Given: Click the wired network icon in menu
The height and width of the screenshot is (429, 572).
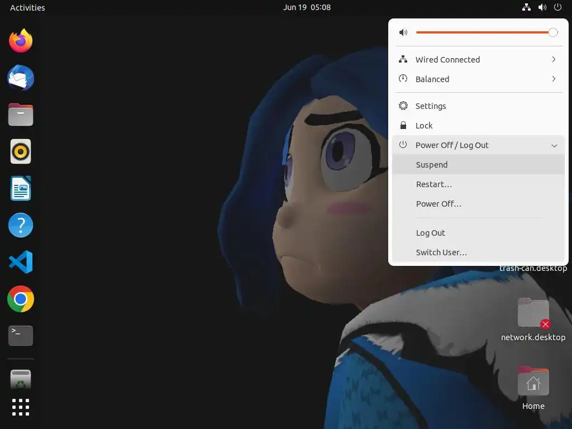Looking at the screenshot, I should tap(403, 59).
